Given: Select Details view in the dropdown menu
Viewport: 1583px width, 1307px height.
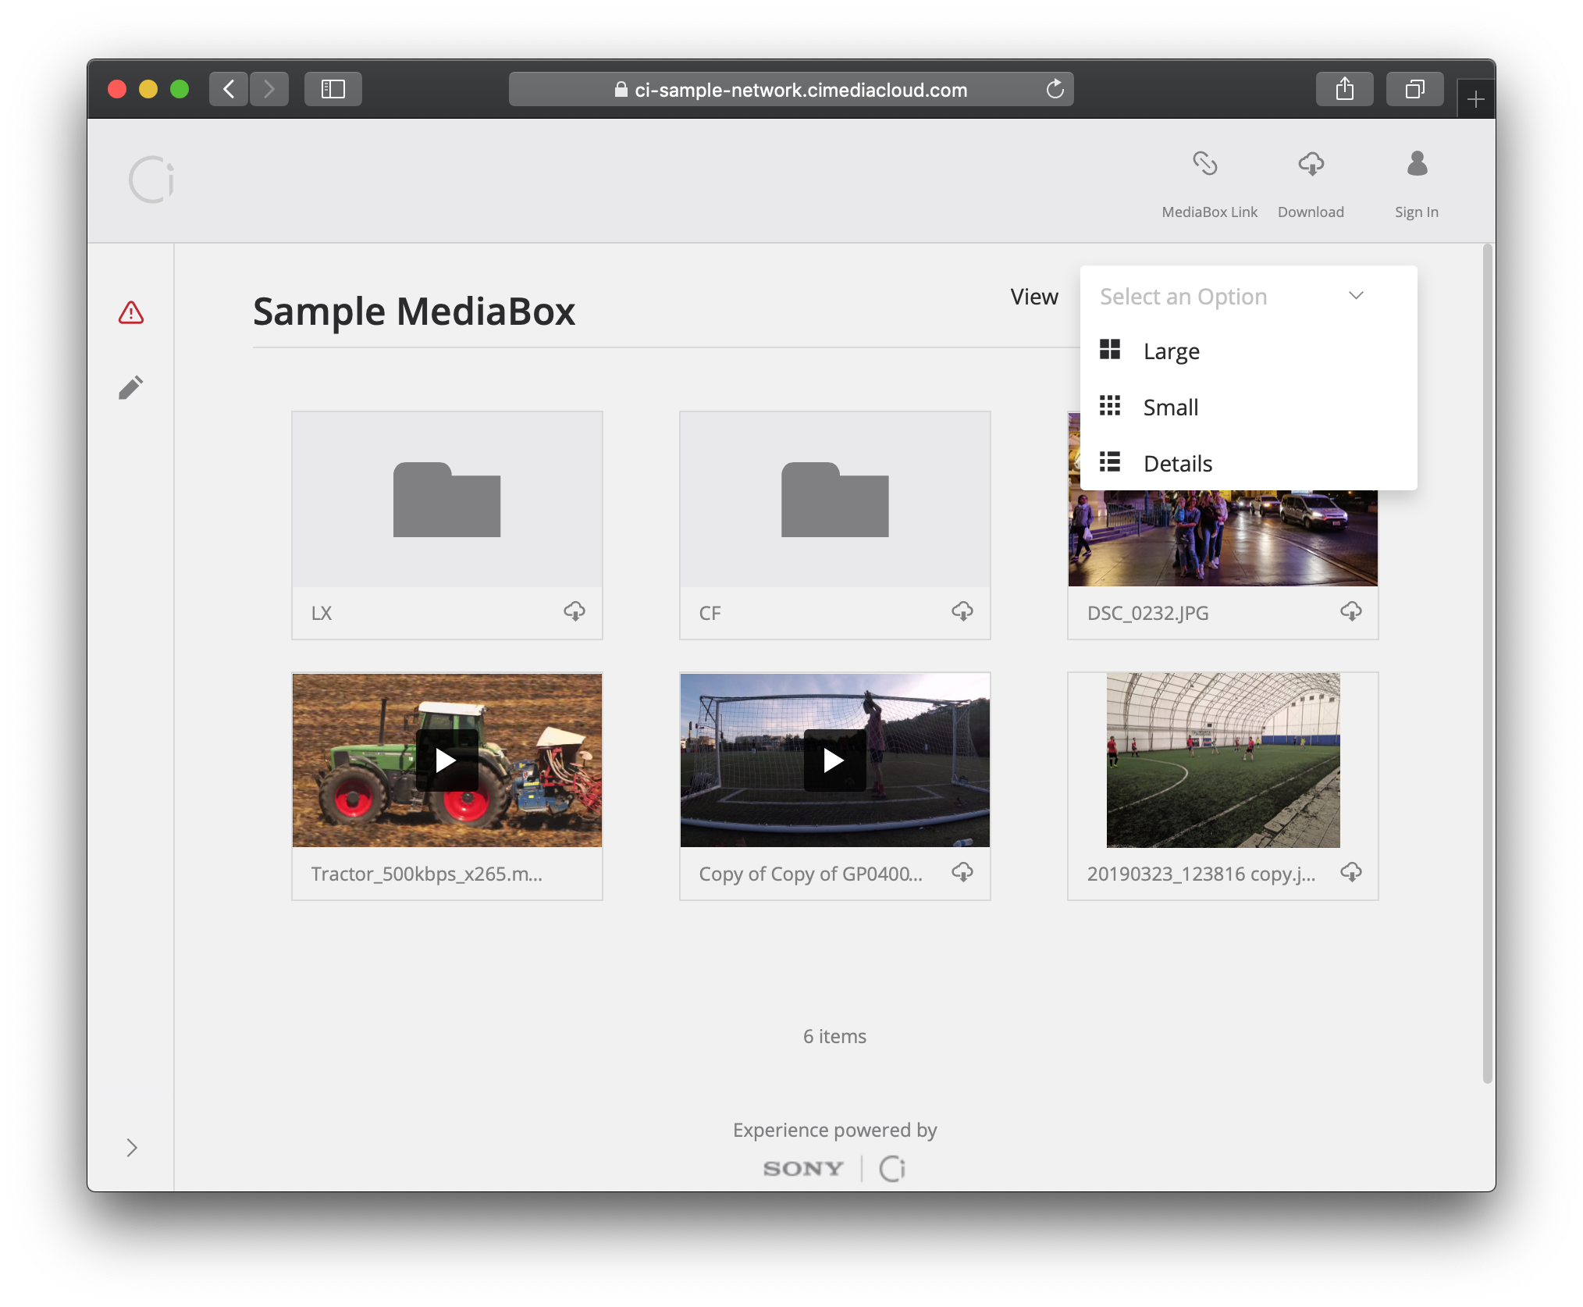Looking at the screenshot, I should tap(1177, 462).
